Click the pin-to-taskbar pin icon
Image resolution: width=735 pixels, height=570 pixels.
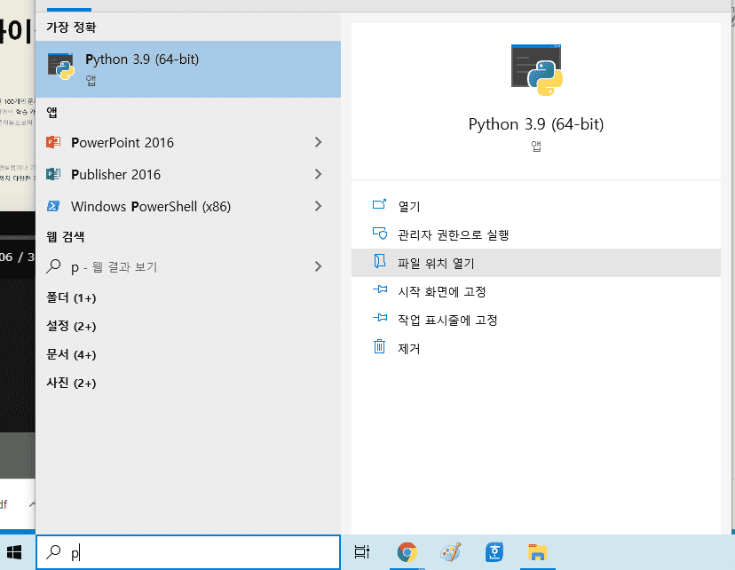[x=380, y=318]
